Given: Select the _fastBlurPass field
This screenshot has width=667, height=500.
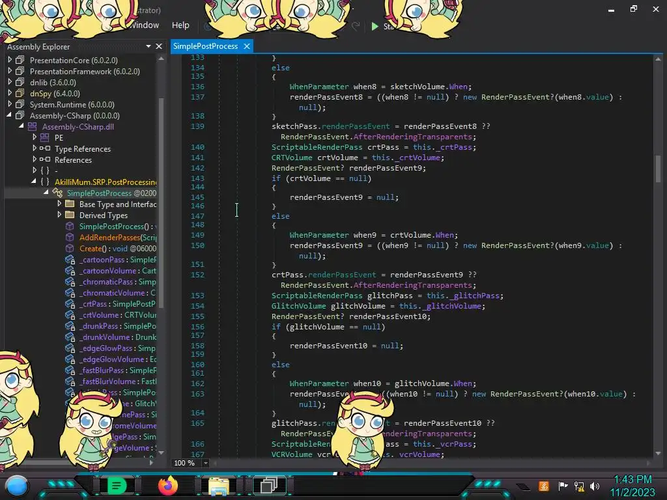Looking at the screenshot, I should [118, 370].
